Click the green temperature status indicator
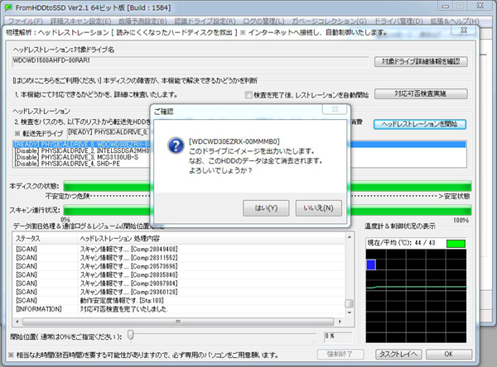The image size is (497, 367). tap(456, 243)
